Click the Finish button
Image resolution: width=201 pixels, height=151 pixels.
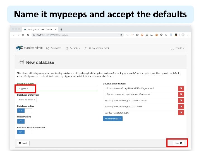23,143
